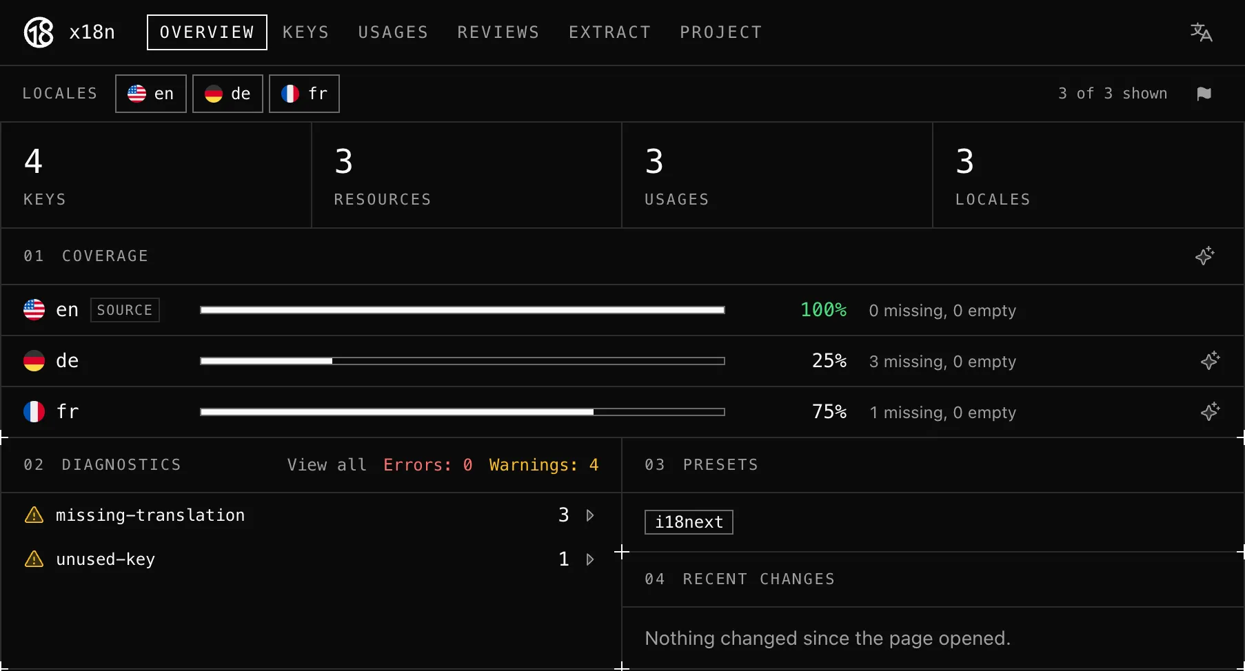Viewport: 1245px width, 671px height.
Task: Open the 4 Keys stat card
Action: click(156, 176)
